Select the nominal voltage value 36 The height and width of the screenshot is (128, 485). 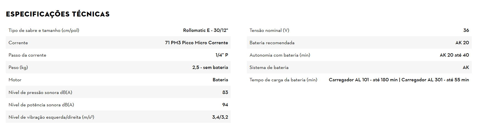click(x=466, y=30)
